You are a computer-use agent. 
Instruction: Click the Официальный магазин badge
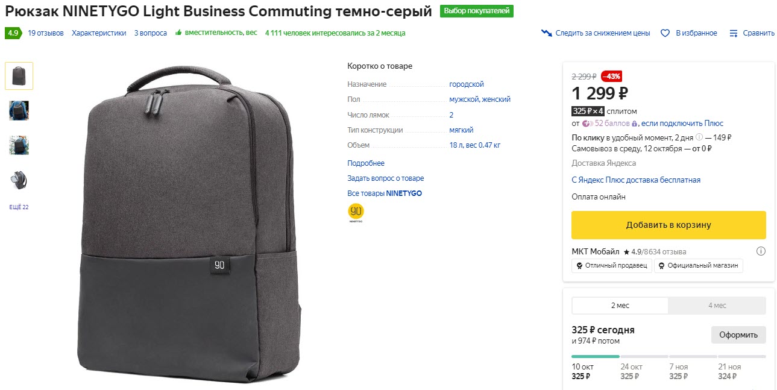[698, 265]
